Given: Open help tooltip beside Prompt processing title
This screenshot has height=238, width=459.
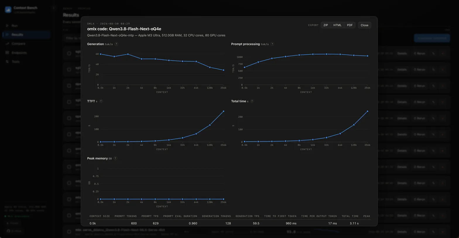Looking at the screenshot, I should coord(272,44).
